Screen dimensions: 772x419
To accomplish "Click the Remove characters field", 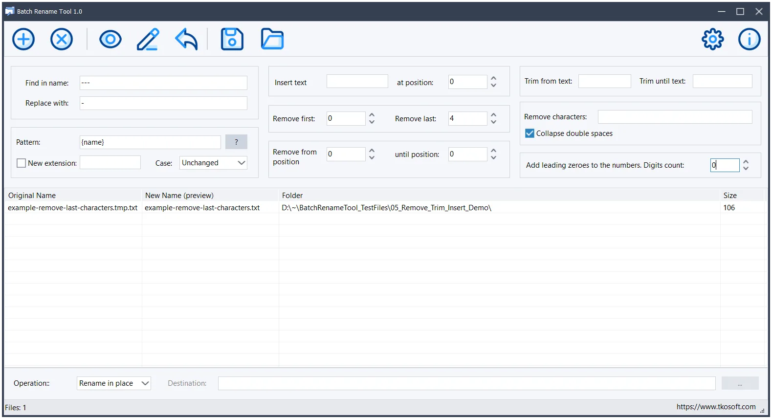I will click(675, 117).
